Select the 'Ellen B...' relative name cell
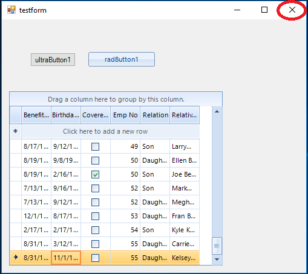This screenshot has width=308, height=274. 185,160
